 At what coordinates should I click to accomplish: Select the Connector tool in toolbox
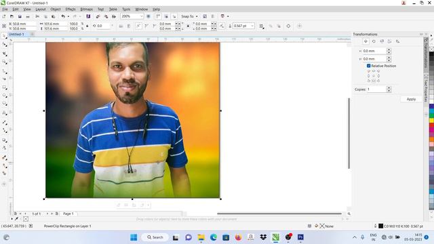pyautogui.click(x=4, y=130)
